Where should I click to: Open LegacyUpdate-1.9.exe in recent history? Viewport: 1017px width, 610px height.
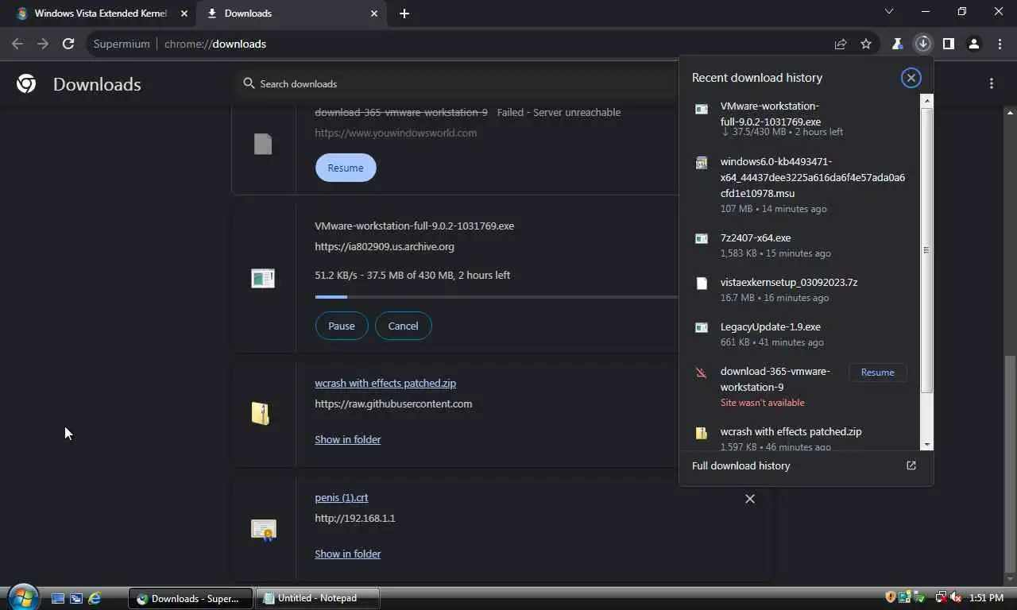(801, 334)
